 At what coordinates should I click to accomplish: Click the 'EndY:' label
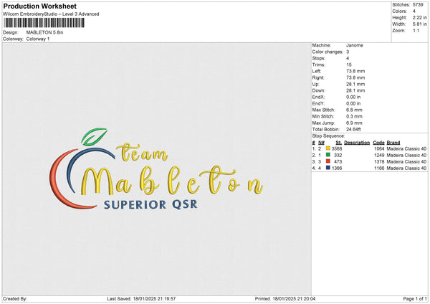[318, 103]
